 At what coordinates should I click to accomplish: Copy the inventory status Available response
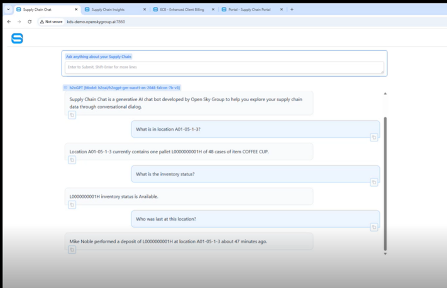72,204
